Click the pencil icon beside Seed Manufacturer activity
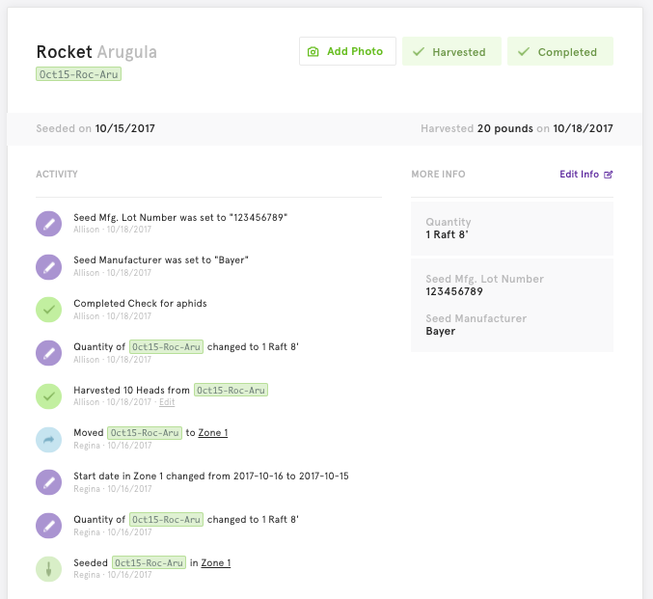Viewport: 653px width, 599px height. 49,267
